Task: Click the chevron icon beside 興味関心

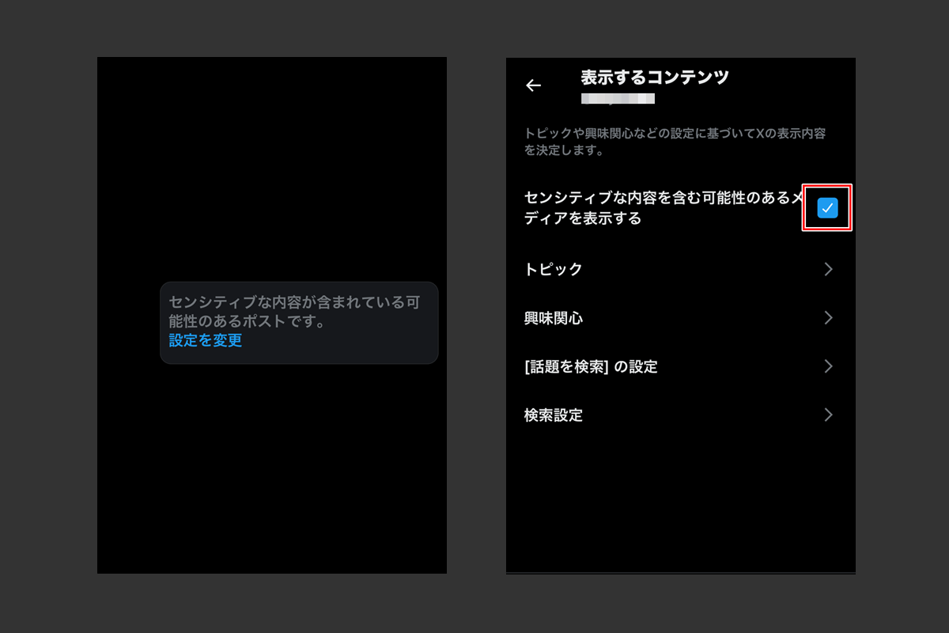Action: point(829,317)
